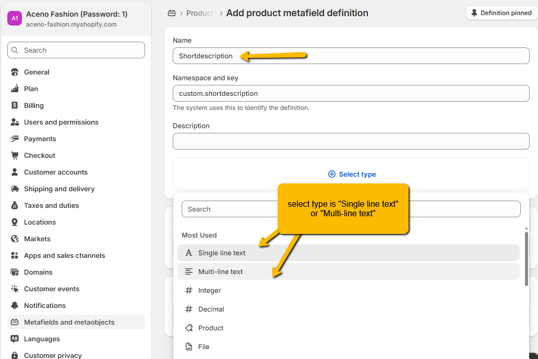Click the General settings store icon

click(14, 72)
